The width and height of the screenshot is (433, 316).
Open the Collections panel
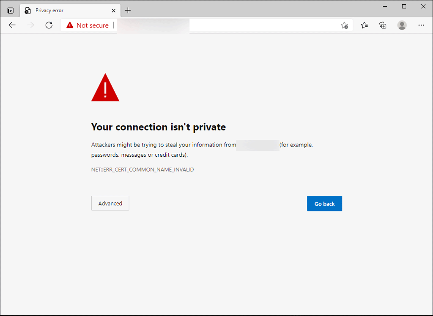[383, 25]
